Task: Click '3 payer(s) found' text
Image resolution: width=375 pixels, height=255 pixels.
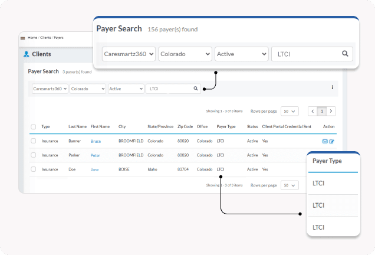Action: coord(77,72)
